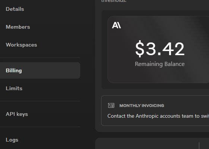Navigate to the Limits page

[x=14, y=88]
